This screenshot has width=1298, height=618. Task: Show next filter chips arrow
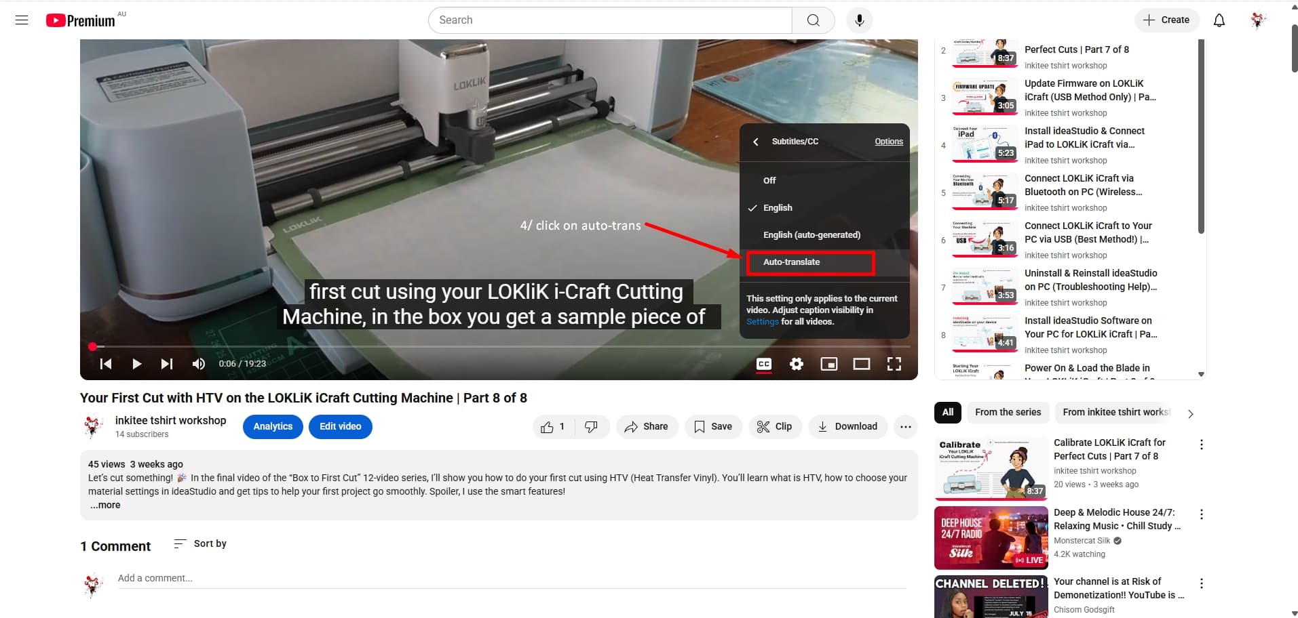point(1190,413)
